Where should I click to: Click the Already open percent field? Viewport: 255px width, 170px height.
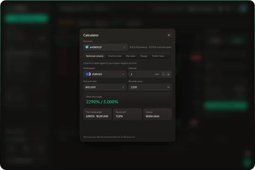click(150, 87)
